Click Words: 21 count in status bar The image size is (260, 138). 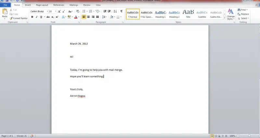21,136
